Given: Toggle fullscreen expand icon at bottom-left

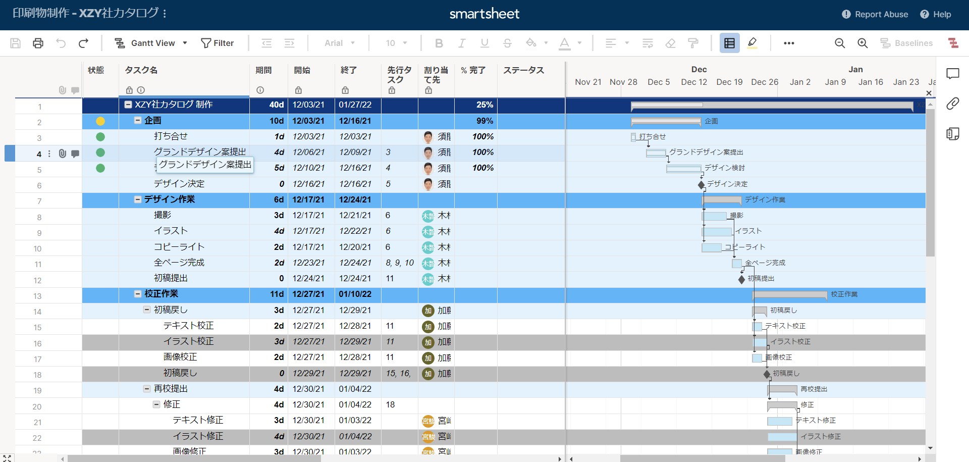Looking at the screenshot, I should click(x=7, y=458).
